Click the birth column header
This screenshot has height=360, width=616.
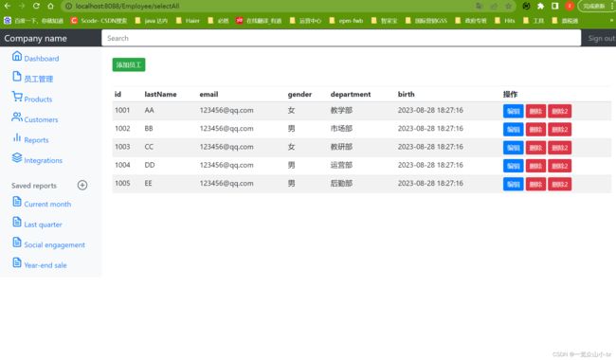(406, 94)
